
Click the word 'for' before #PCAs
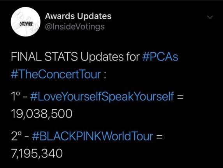133,57
